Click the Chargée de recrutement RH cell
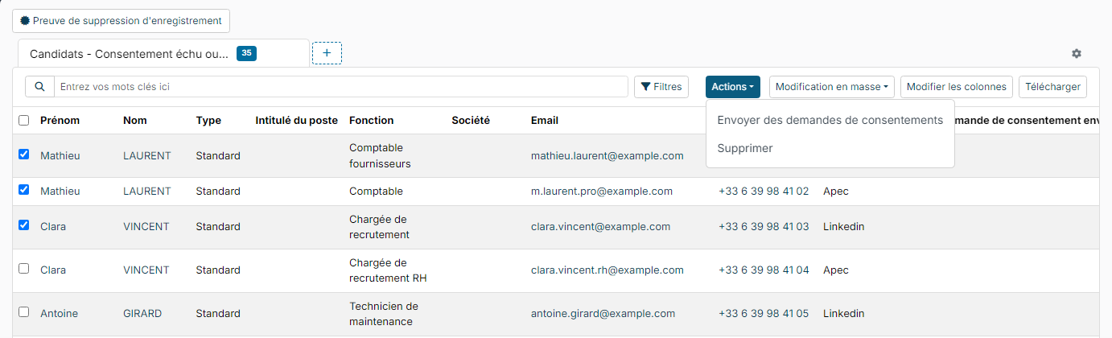The width and height of the screenshot is (1112, 338). tap(388, 270)
